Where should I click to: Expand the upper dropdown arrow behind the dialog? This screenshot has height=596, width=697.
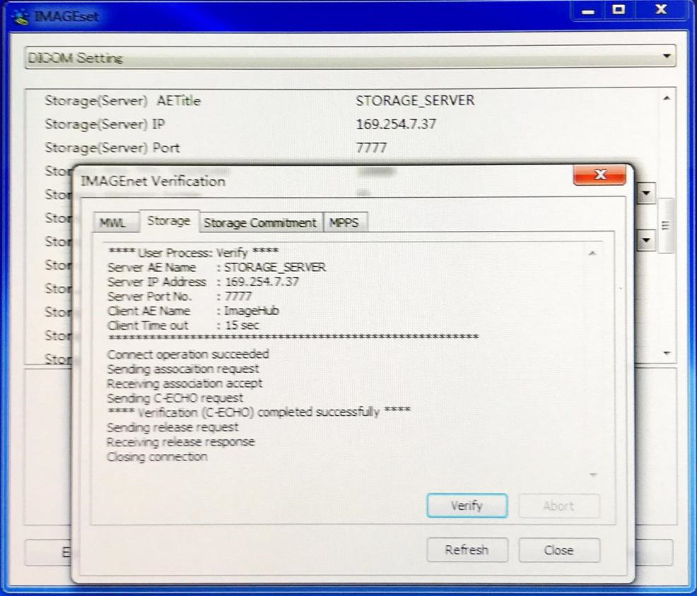click(x=646, y=193)
